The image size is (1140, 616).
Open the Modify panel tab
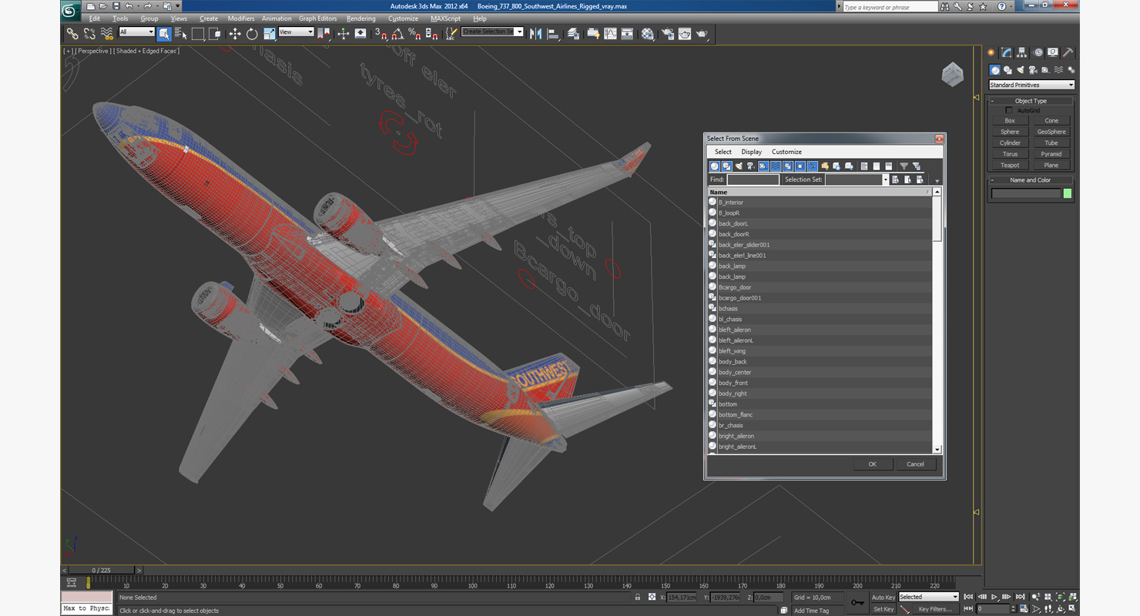point(1006,52)
